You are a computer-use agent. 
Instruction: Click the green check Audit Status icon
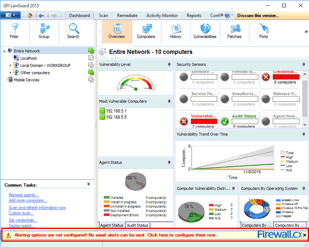[225, 121]
